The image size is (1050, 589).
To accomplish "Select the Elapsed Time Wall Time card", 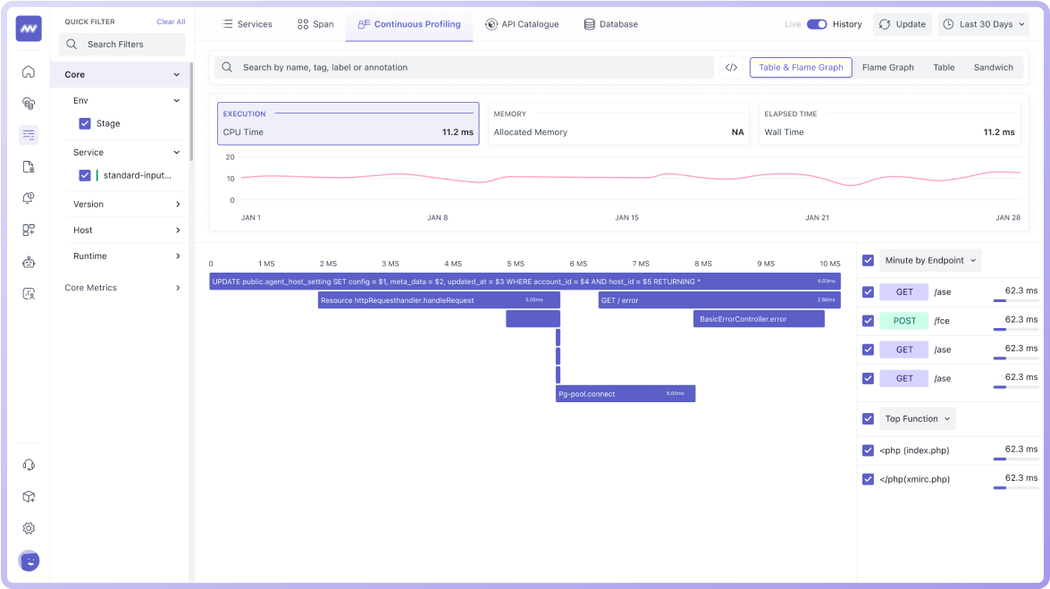I will tap(889, 123).
